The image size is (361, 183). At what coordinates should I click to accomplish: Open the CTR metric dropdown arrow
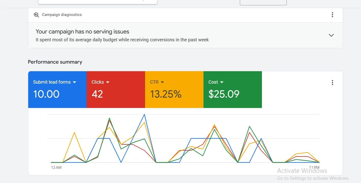point(162,82)
